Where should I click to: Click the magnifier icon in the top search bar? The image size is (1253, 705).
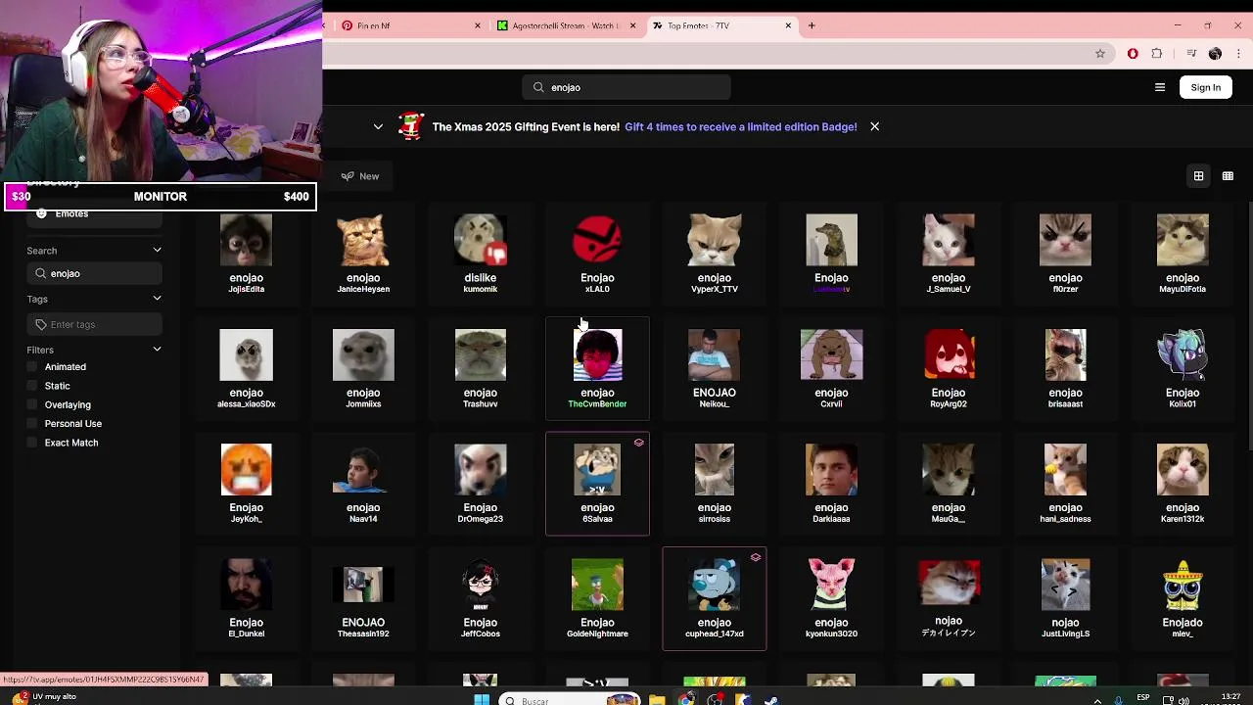(x=538, y=87)
